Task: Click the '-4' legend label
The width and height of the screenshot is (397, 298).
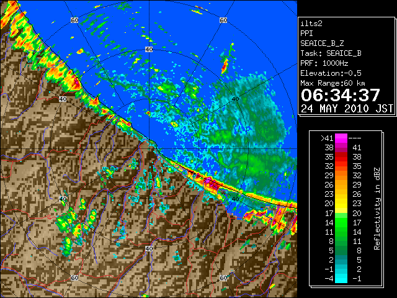Action: (x=329, y=279)
